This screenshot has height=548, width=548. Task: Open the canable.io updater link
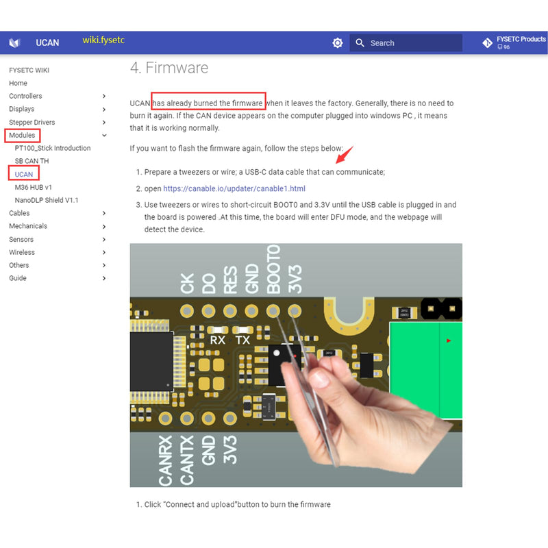(234, 188)
